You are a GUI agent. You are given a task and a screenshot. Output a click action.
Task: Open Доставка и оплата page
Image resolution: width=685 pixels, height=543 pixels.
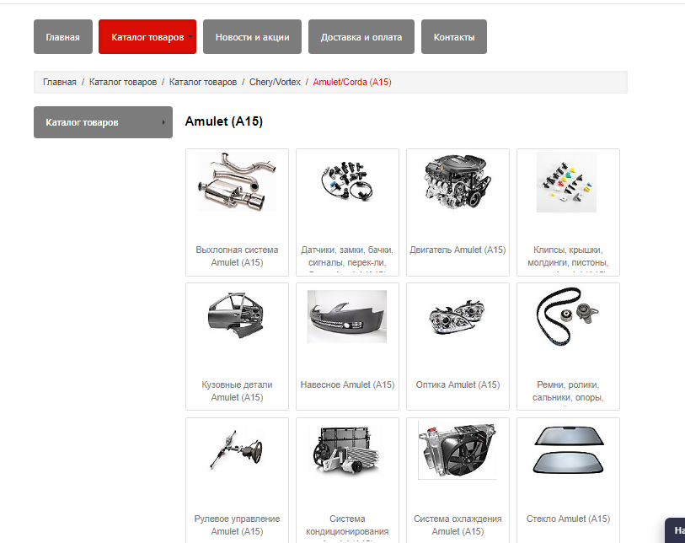pos(361,37)
